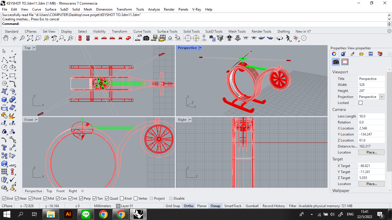Screen dimensions: 392x220
Task: Click the Lens Length value field
Action: 372,116
